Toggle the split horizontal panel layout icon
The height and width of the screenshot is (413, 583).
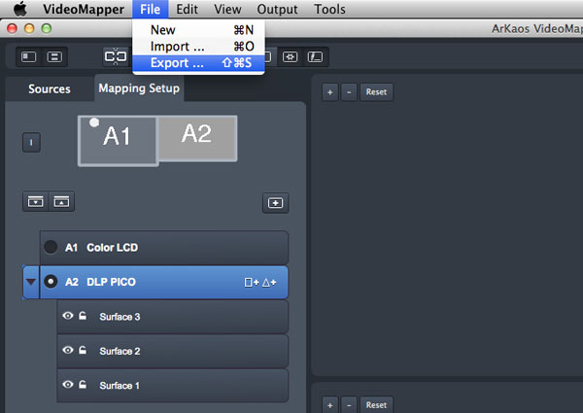pyautogui.click(x=54, y=57)
